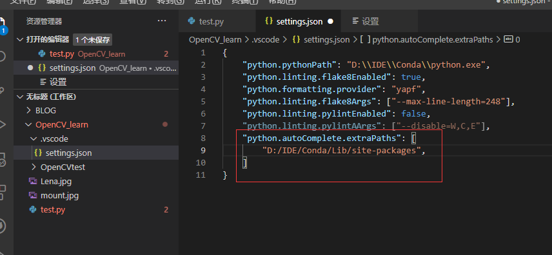The image size is (552, 255).
Task: Click the false value on line 6
Action: click(x=413, y=114)
